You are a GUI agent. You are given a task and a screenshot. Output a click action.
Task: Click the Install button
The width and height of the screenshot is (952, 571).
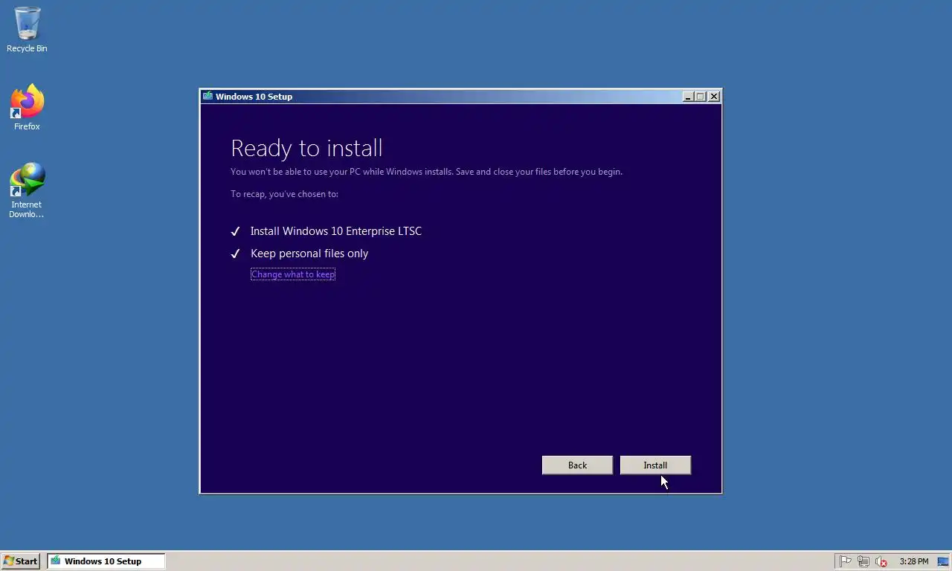click(x=655, y=465)
